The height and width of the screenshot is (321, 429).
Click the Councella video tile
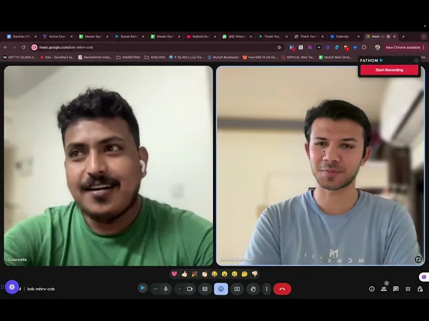[x=109, y=166]
